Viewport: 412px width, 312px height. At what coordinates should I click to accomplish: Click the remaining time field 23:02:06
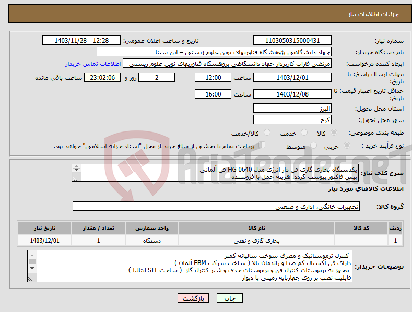tap(102, 77)
